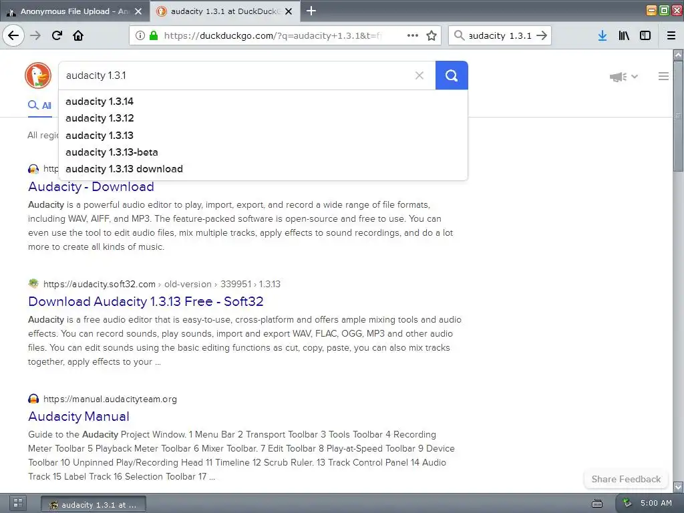684x513 pixels.
Task: Click Soft32 result favicon
Action: 33,283
